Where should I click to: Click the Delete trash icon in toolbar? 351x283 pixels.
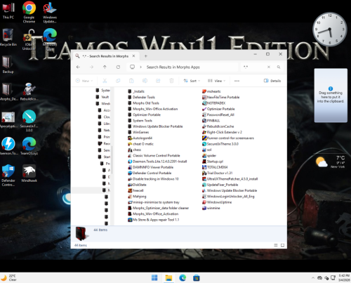pos(171,81)
